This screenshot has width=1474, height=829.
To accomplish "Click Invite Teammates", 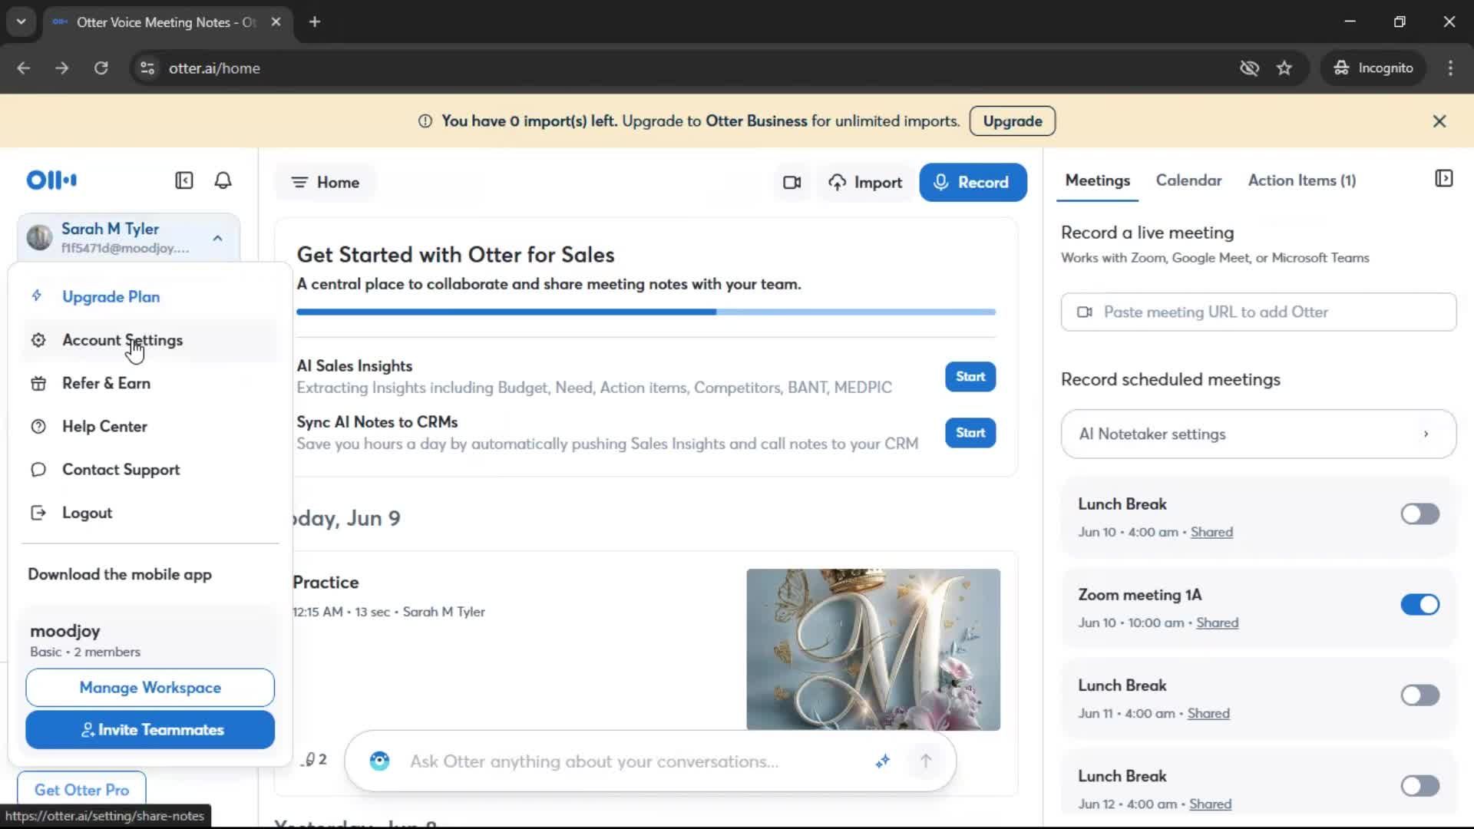I will pyautogui.click(x=150, y=730).
